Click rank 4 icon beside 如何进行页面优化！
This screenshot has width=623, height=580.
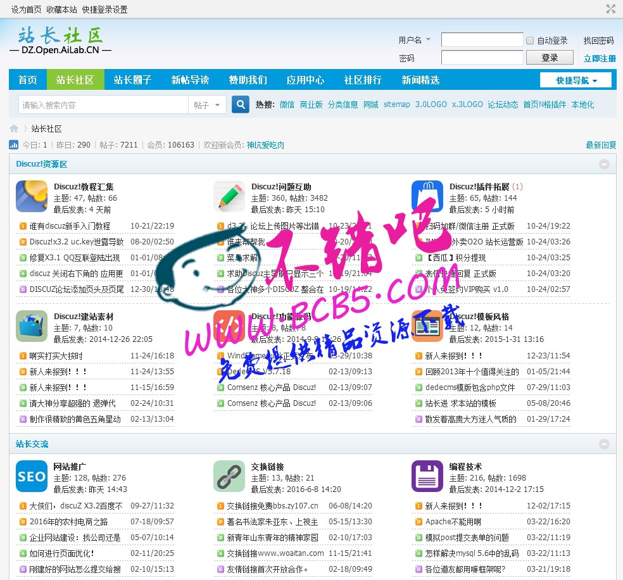[23, 553]
